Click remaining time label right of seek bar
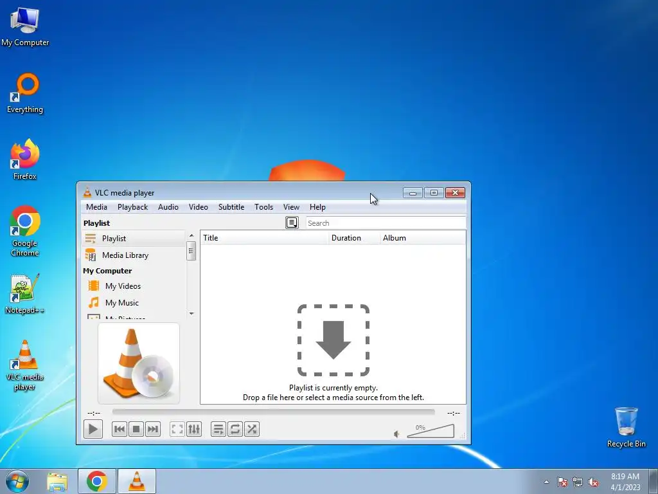 (454, 413)
